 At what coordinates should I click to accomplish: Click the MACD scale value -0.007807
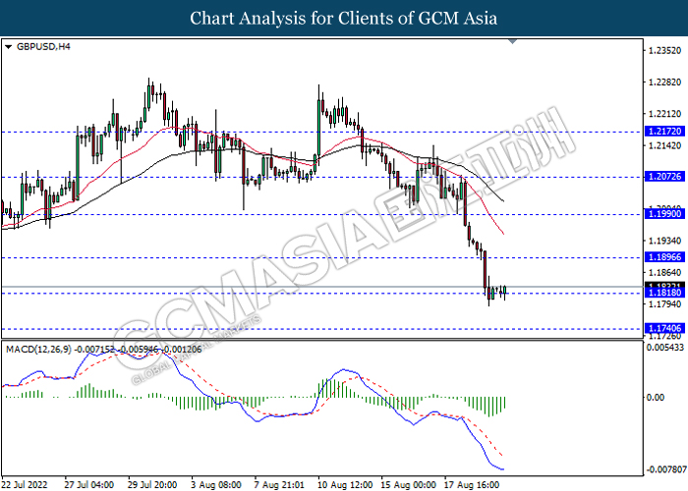(666, 469)
